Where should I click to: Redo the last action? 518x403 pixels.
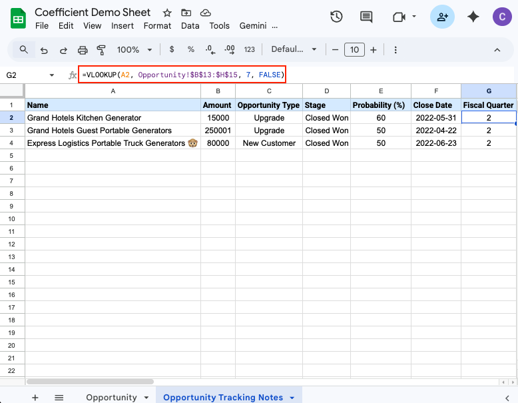63,50
